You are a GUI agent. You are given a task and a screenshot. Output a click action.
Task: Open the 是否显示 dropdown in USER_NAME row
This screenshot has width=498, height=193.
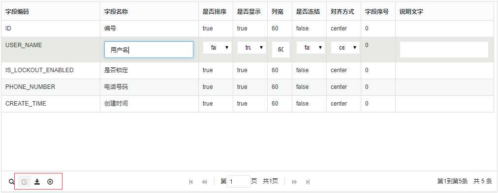pos(251,48)
